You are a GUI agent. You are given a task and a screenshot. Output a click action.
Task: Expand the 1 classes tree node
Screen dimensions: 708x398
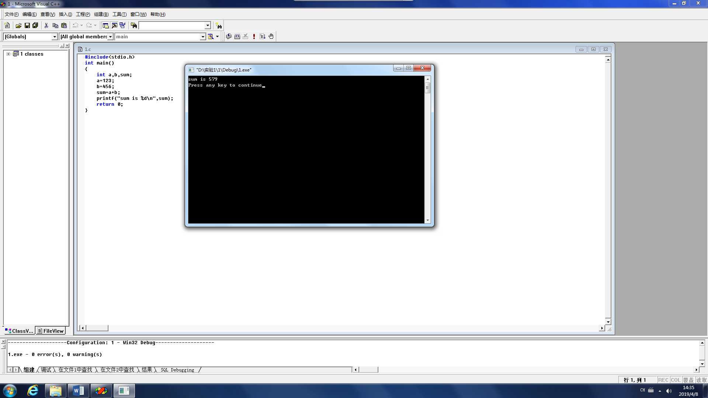click(8, 54)
